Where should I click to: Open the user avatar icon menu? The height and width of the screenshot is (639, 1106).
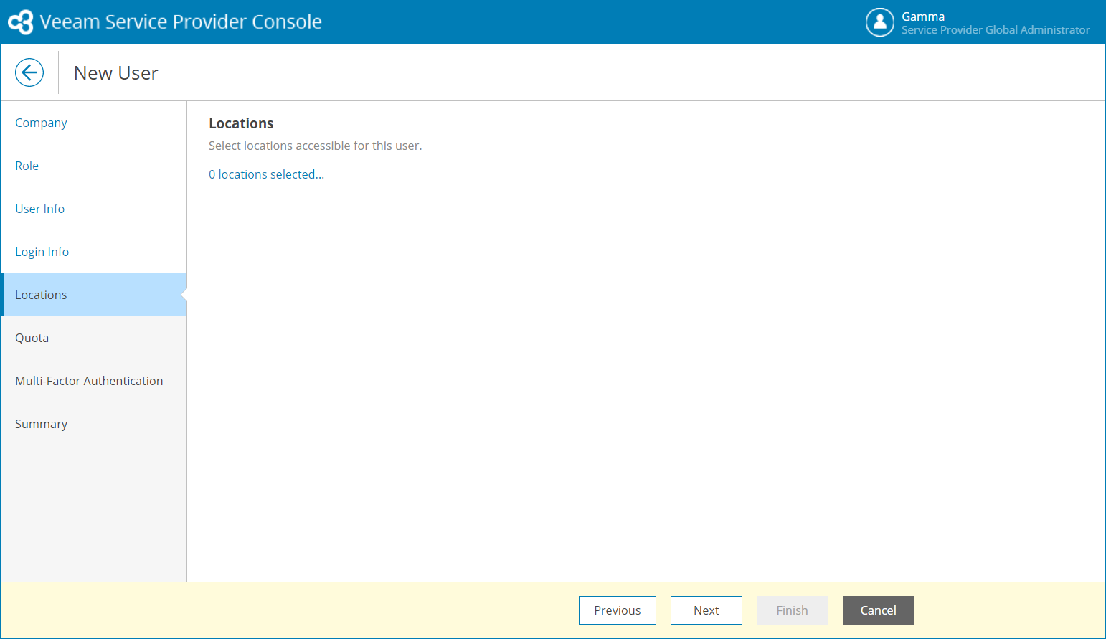879,22
